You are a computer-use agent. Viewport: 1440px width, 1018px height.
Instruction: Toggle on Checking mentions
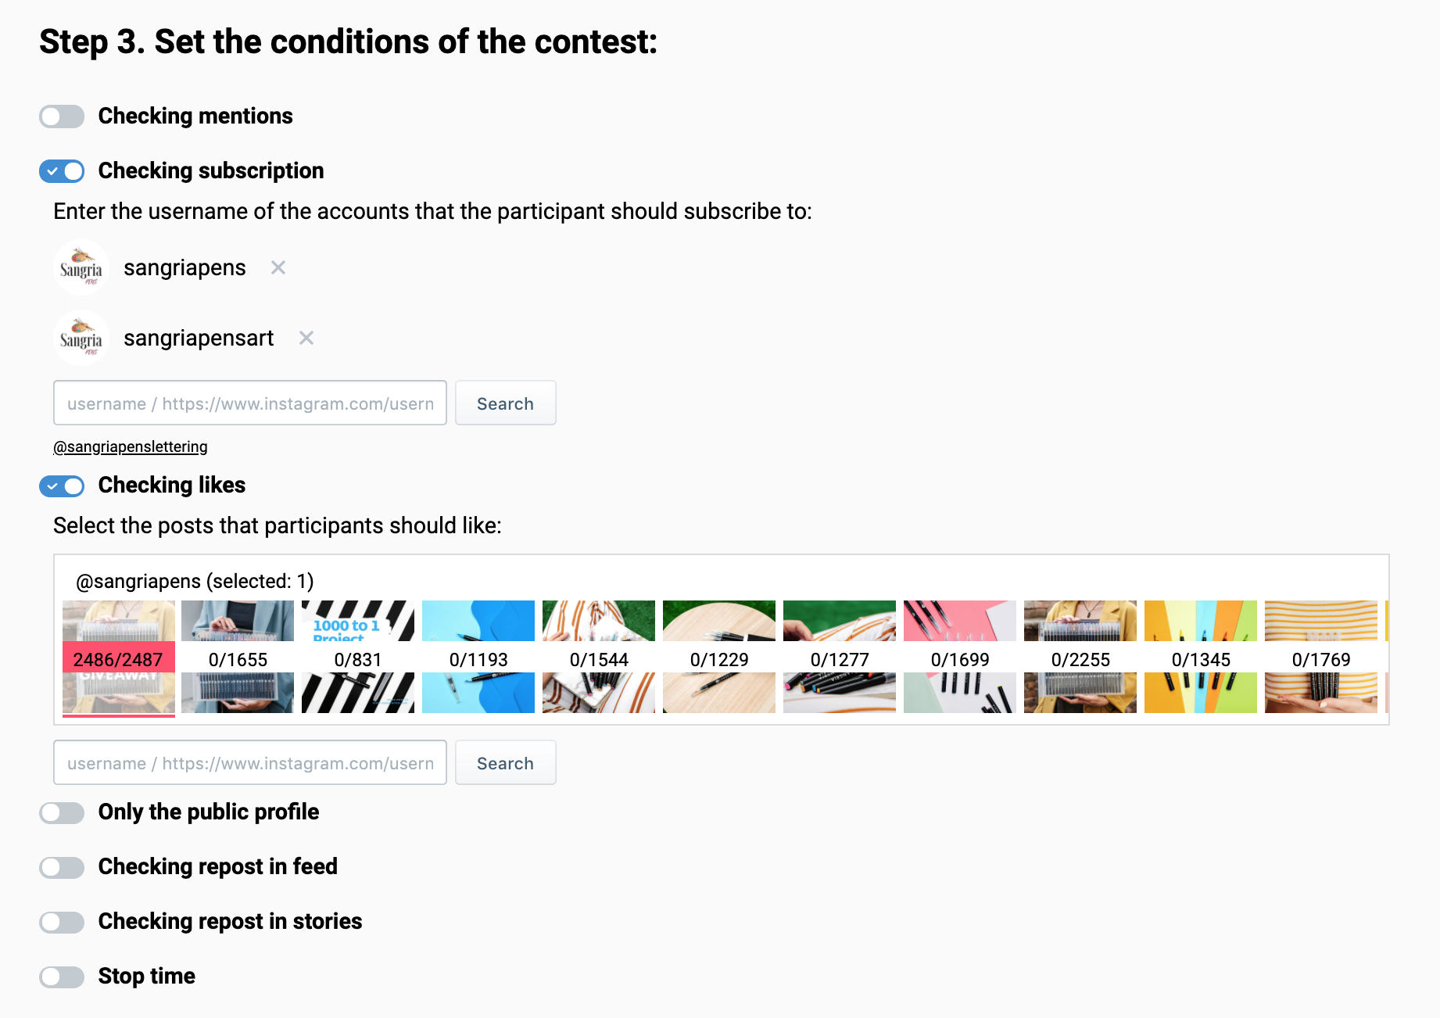[62, 116]
